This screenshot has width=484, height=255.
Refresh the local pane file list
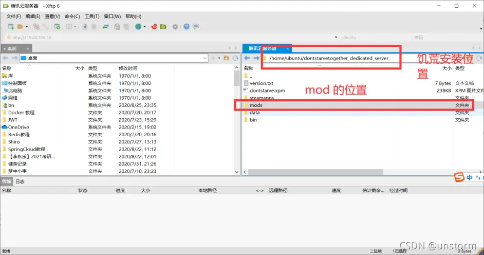235,58
